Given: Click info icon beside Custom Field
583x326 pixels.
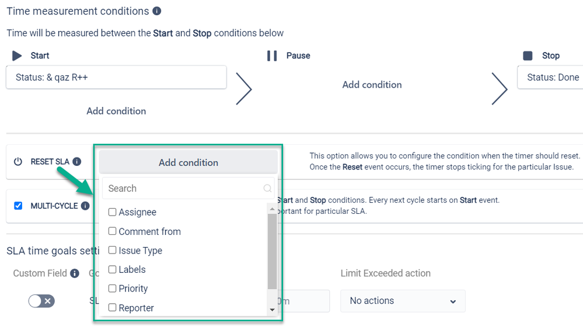Looking at the screenshot, I should pyautogui.click(x=75, y=273).
